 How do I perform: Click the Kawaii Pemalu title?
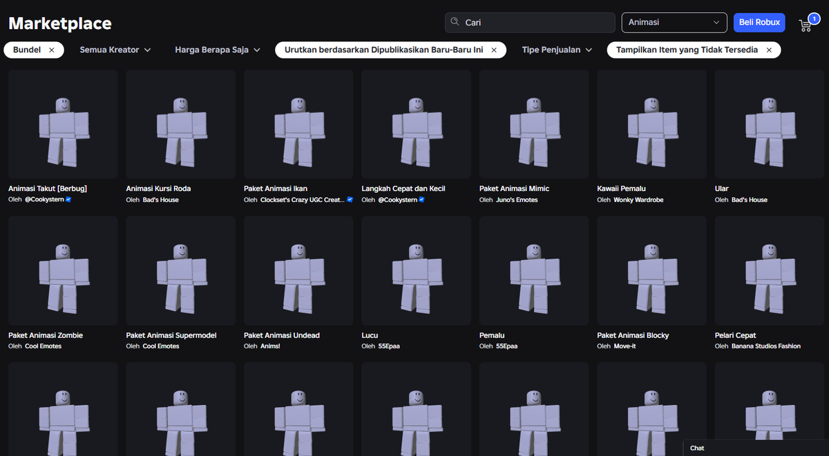(x=623, y=188)
